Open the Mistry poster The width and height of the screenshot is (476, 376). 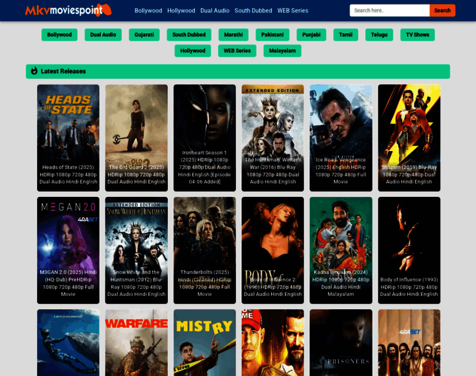click(x=205, y=343)
